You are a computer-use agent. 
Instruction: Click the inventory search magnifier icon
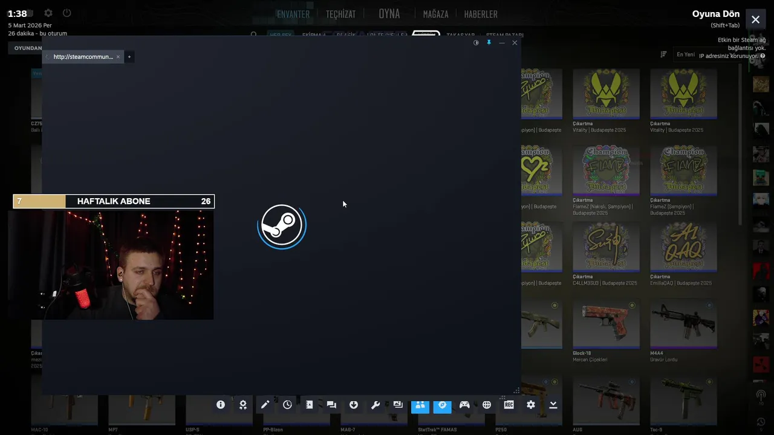(254, 35)
